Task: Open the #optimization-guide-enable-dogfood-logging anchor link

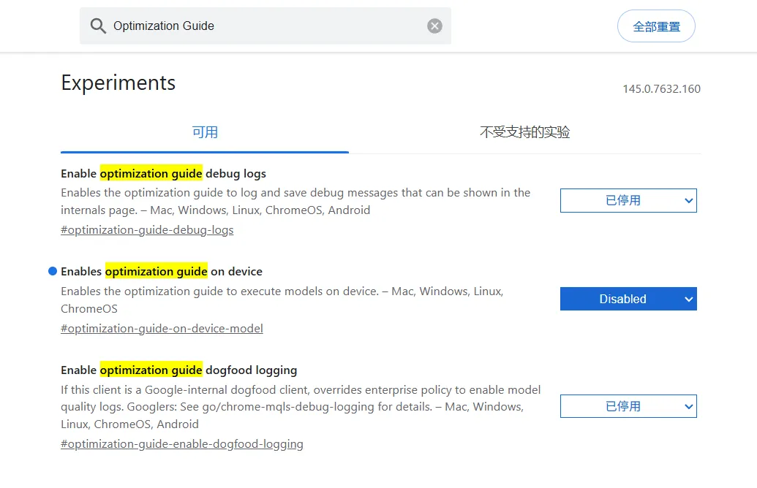Action: click(x=181, y=444)
